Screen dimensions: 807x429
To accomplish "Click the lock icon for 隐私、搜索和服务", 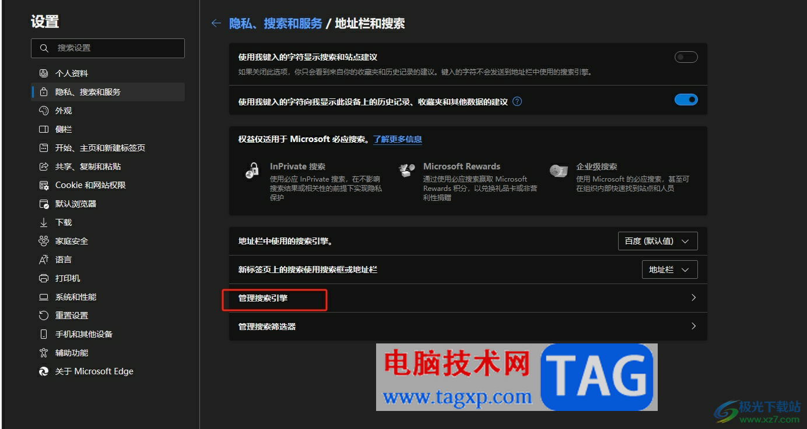I will pyautogui.click(x=44, y=92).
